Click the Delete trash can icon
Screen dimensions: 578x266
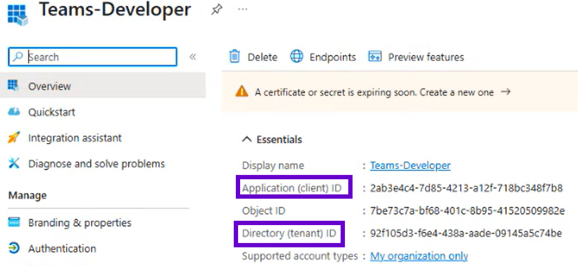[235, 56]
